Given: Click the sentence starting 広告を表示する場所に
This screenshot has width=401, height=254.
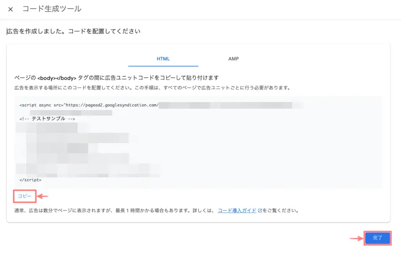Looking at the screenshot, I should pyautogui.click(x=153, y=88).
